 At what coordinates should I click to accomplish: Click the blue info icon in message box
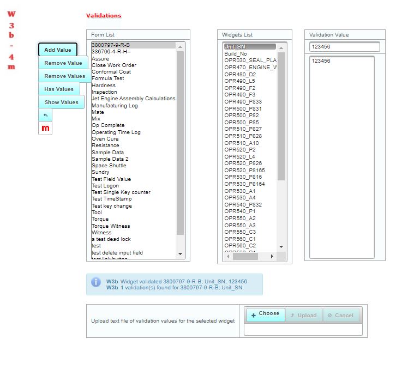[x=96, y=282]
